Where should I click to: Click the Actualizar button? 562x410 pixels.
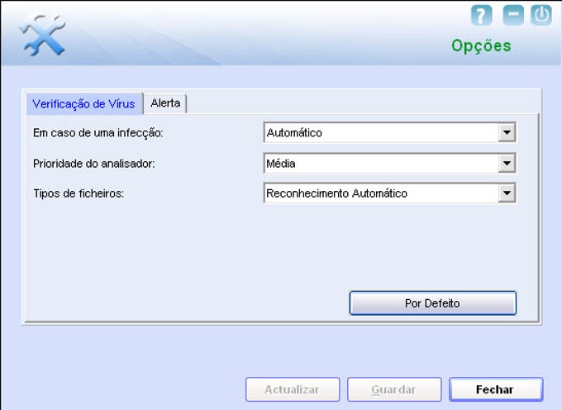click(293, 389)
